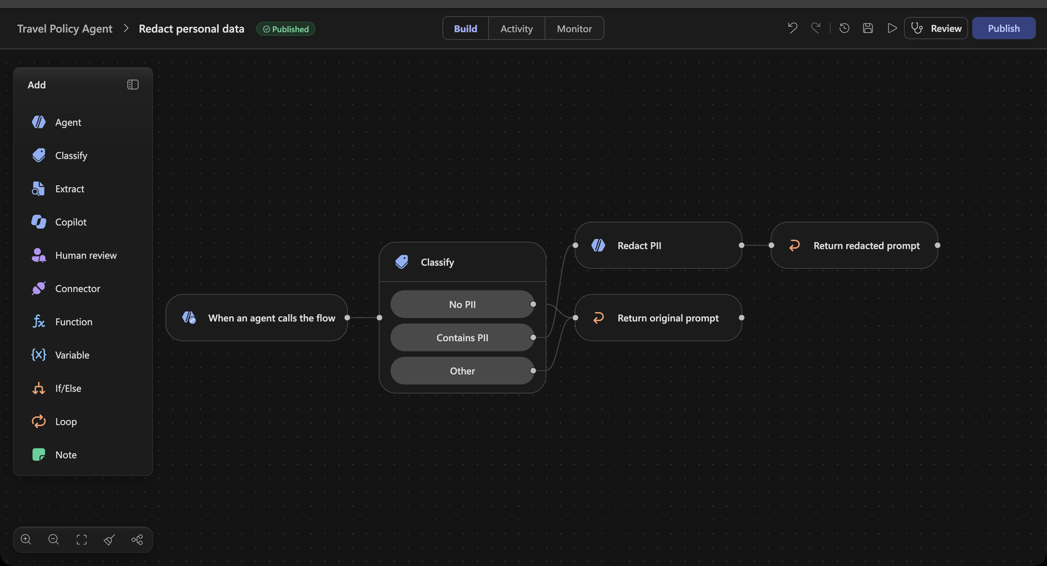Go to the Monitor tab
Viewport: 1047px width, 566px height.
[x=575, y=29]
